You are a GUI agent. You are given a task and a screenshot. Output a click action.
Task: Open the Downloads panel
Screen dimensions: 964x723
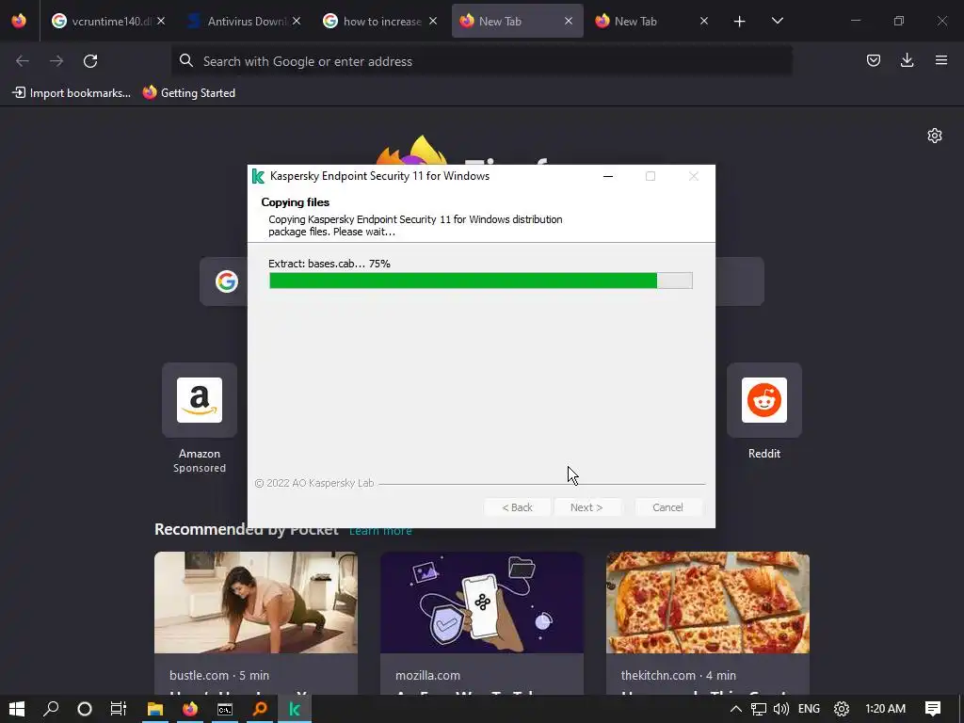pos(907,60)
